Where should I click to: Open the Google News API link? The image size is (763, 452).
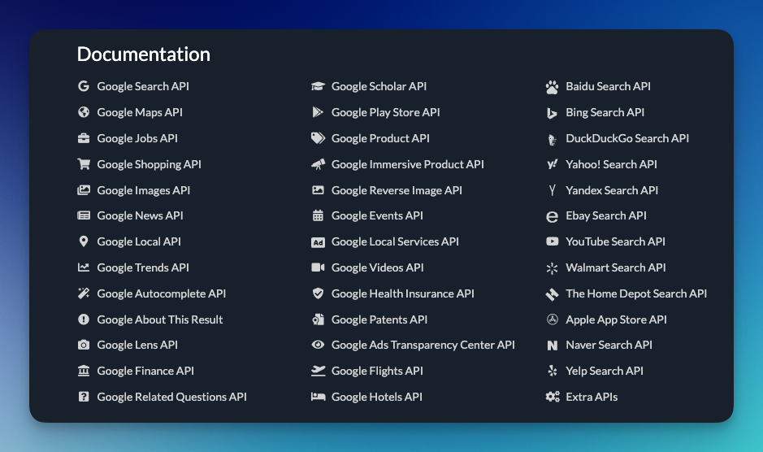pos(140,215)
